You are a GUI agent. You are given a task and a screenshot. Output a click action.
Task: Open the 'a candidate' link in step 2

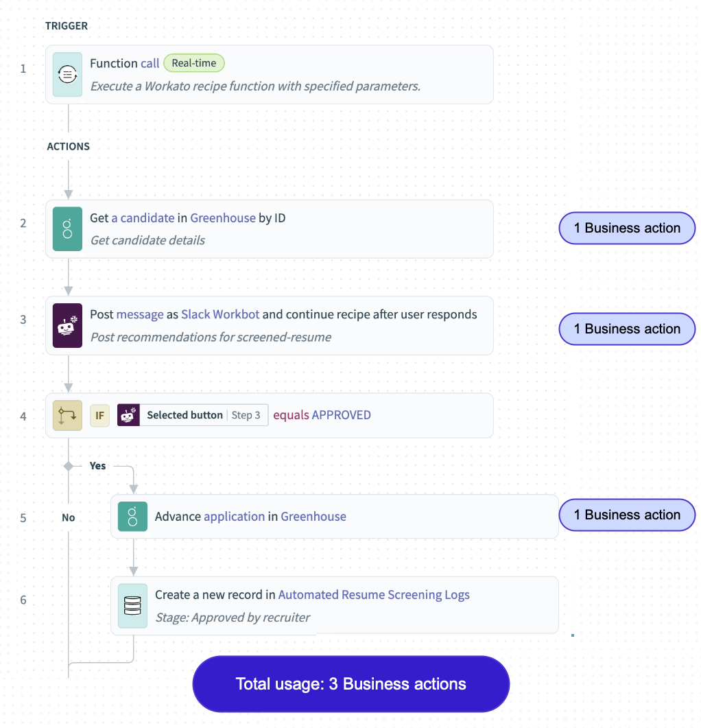[143, 218]
